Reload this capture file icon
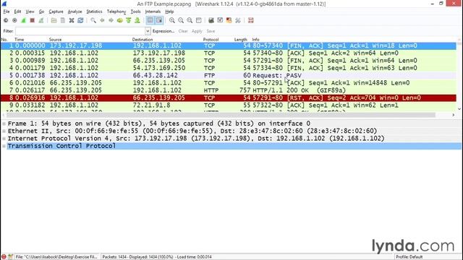The image size is (463, 260). pyautogui.click(x=80, y=20)
